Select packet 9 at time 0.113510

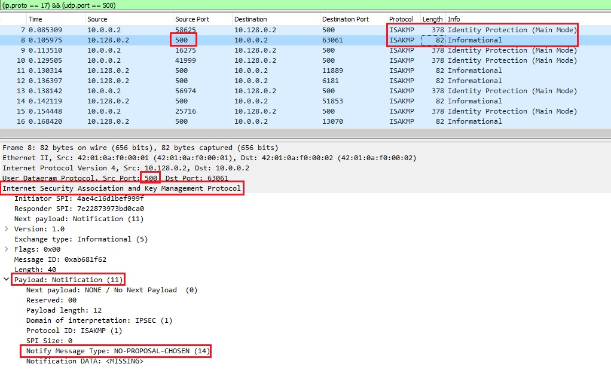point(305,50)
